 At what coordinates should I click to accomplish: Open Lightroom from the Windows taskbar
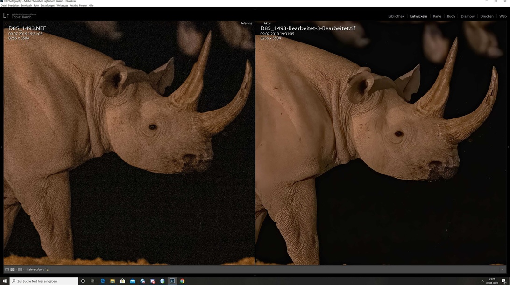coord(172,281)
